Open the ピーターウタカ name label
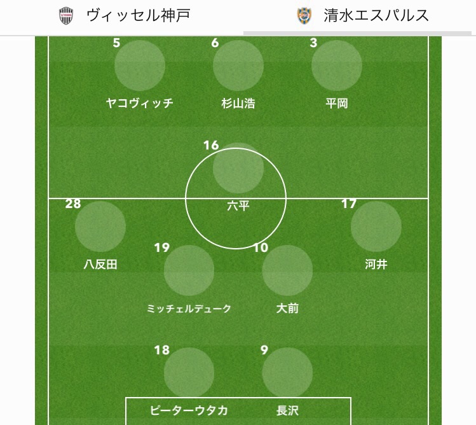476x425 pixels. [189, 410]
